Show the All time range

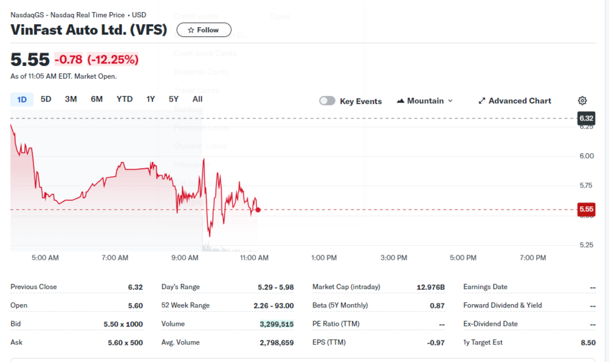[197, 99]
